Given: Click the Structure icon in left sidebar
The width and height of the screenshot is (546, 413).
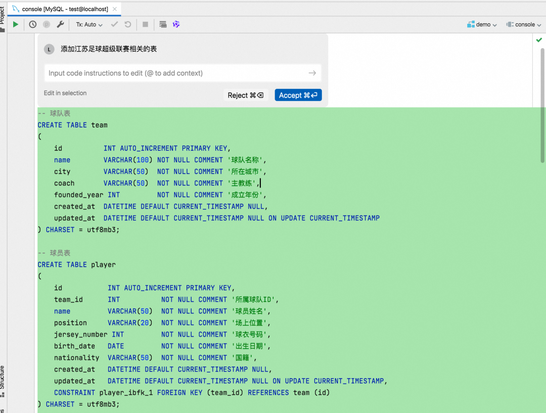Looking at the screenshot, I should (x=3, y=395).
